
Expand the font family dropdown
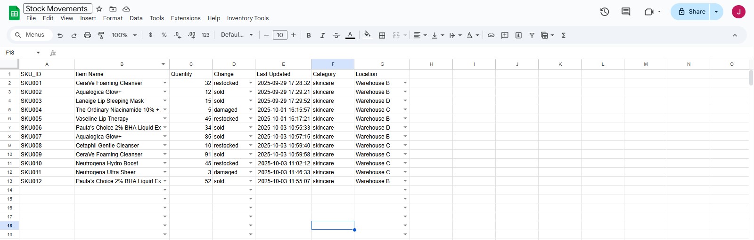(237, 35)
